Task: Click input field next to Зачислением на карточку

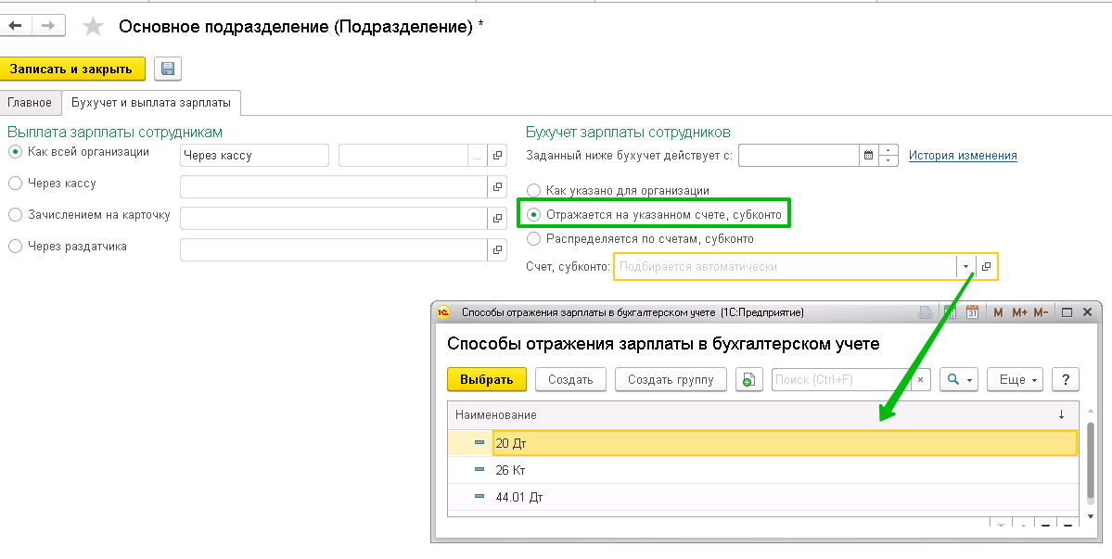Action: pyautogui.click(x=333, y=218)
